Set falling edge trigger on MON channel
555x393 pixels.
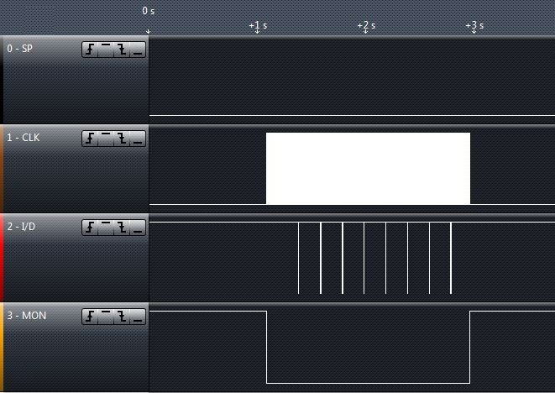[122, 317]
